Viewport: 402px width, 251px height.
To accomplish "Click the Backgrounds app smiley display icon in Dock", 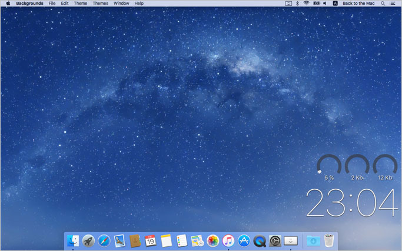I will point(291,241).
